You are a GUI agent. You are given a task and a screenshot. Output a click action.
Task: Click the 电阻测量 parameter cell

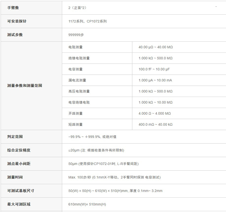[97, 47]
